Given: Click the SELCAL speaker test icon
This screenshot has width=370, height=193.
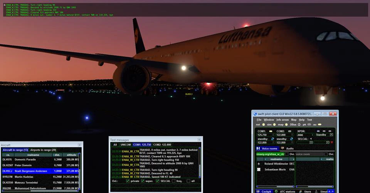Looking at the screenshot, I should click(311, 139).
